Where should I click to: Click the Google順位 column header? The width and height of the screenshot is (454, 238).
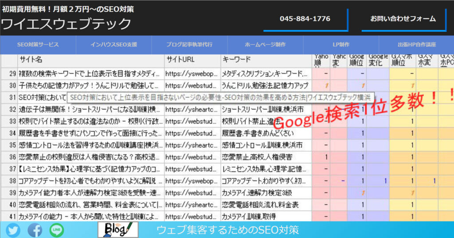coord(357,60)
